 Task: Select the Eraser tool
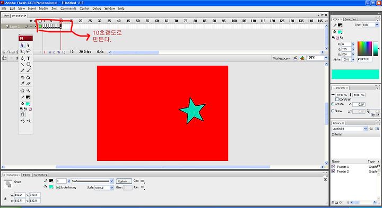28,84
